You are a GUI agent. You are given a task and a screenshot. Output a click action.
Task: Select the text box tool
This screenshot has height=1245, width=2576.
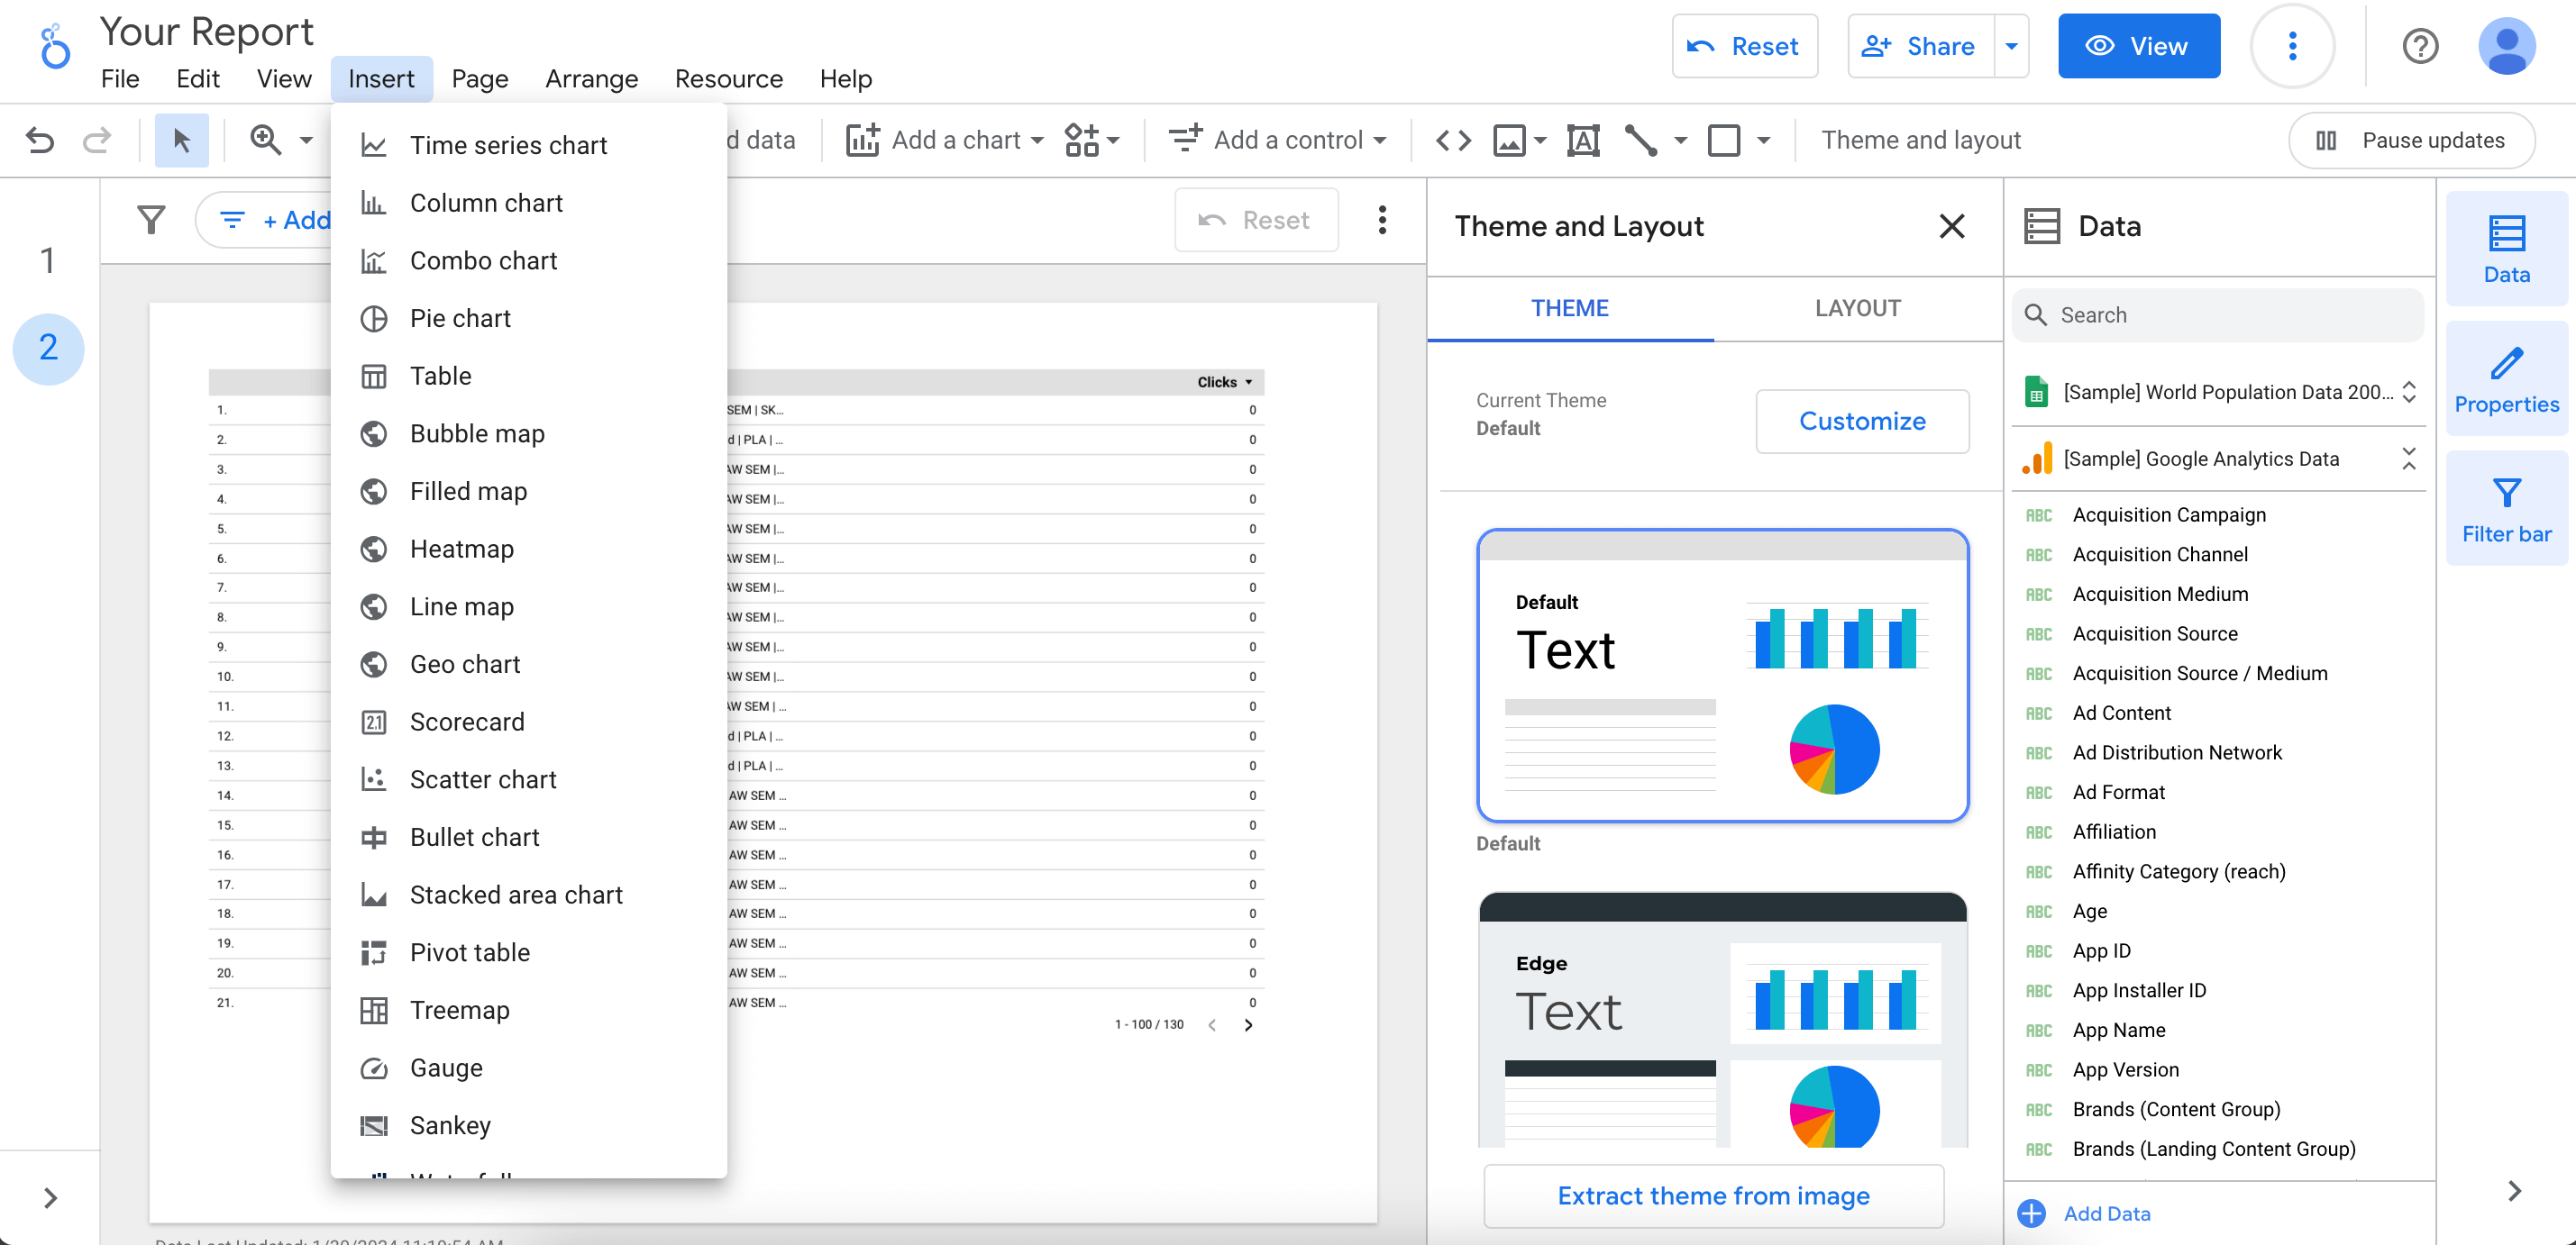[x=1583, y=140]
